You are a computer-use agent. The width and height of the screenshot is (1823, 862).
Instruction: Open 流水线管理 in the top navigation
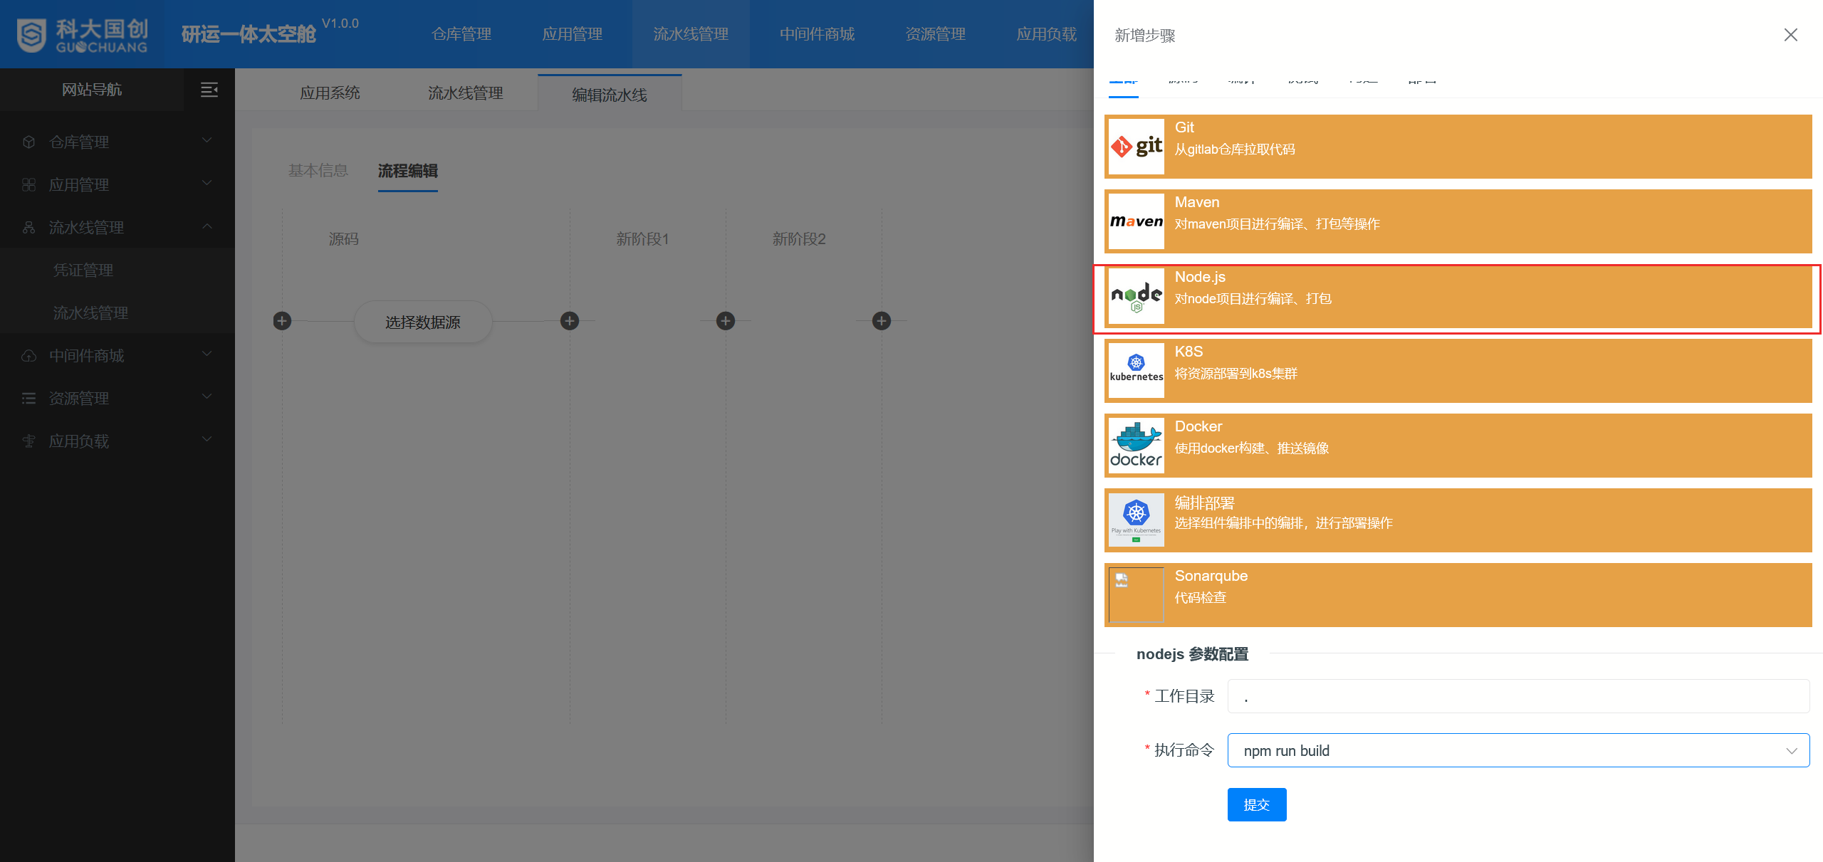pos(691,34)
